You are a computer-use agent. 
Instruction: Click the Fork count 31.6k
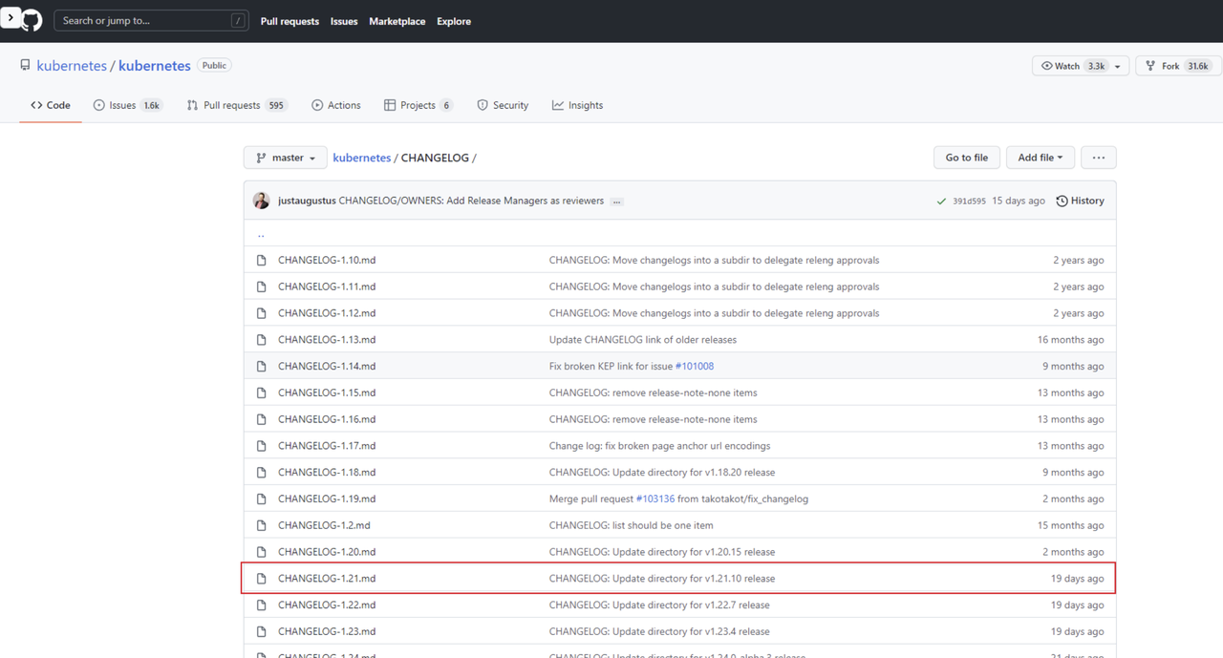coord(1197,66)
